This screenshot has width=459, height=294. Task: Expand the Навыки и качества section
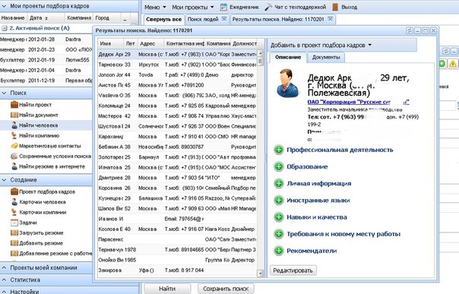click(x=279, y=217)
